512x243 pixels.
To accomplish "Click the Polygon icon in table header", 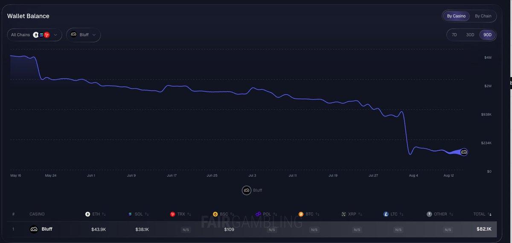I will point(258,214).
